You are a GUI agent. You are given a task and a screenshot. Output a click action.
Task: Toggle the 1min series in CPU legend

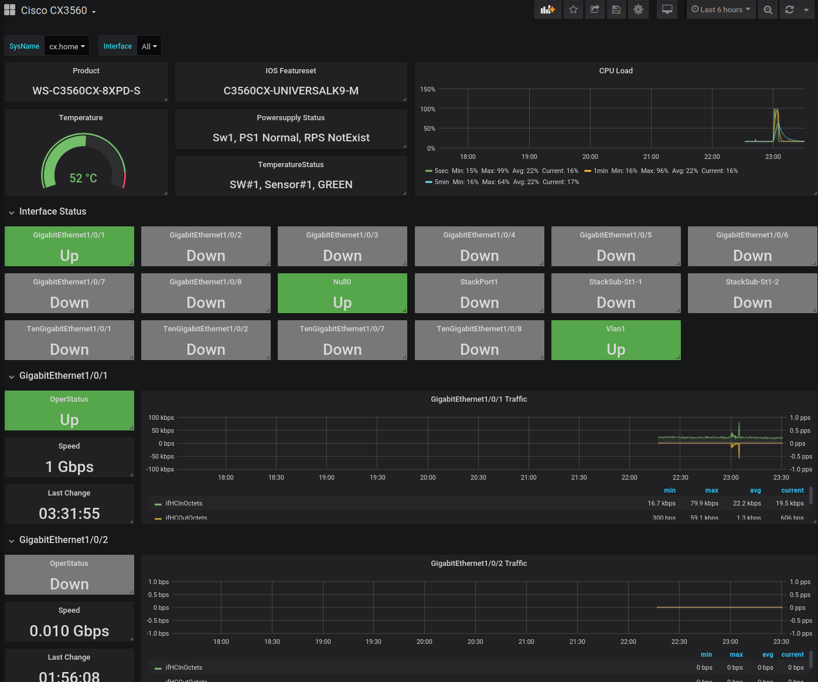point(600,171)
